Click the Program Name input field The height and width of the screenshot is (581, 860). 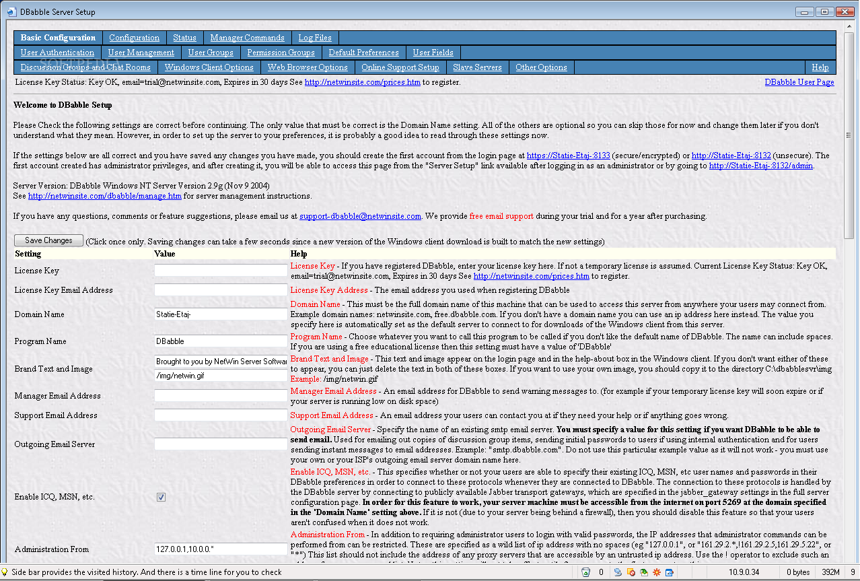221,341
